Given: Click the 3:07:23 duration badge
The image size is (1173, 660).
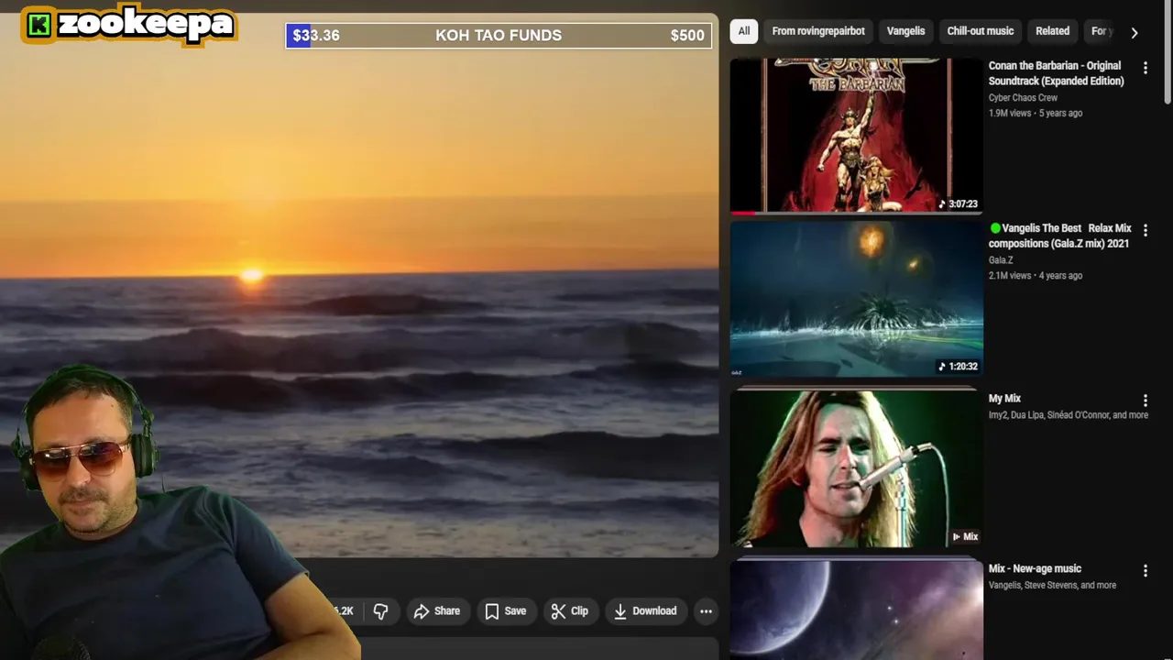Looking at the screenshot, I should point(959,203).
